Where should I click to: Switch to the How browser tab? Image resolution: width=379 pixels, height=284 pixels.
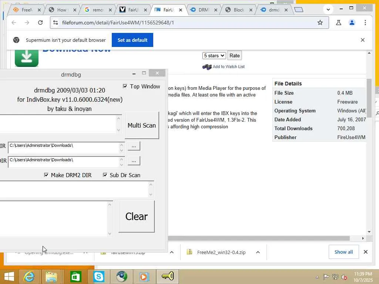pos(61,10)
